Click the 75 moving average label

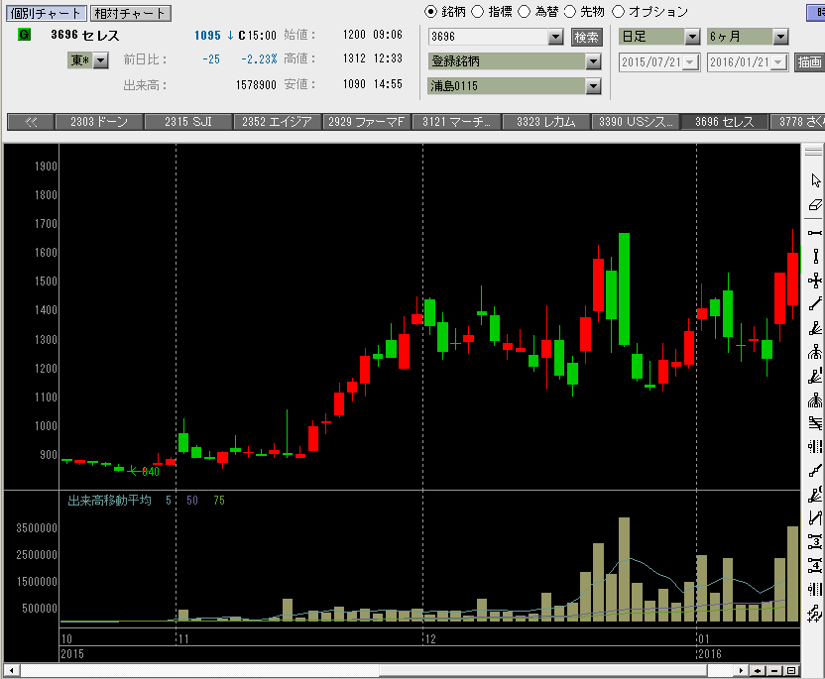(x=219, y=501)
